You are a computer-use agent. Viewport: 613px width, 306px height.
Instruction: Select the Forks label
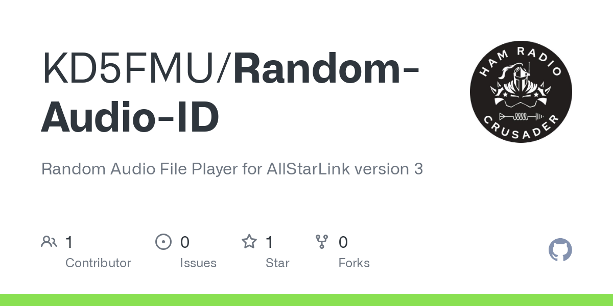point(354,263)
